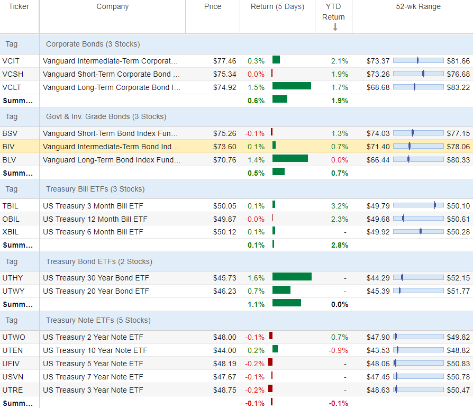Screen dimensions: 473x408
Task: Select the highlighted BIV ticker
Action: click(x=8, y=147)
